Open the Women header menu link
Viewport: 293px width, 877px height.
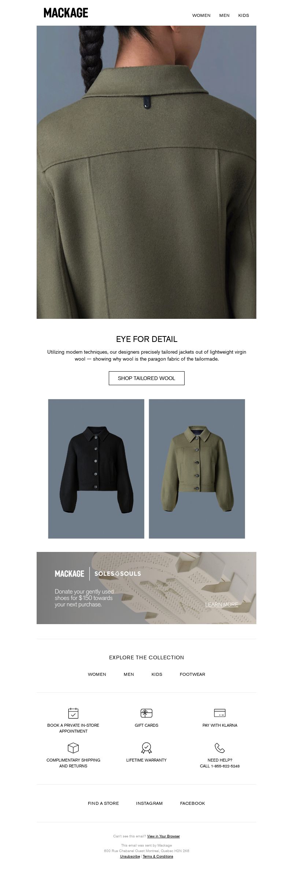tap(201, 15)
